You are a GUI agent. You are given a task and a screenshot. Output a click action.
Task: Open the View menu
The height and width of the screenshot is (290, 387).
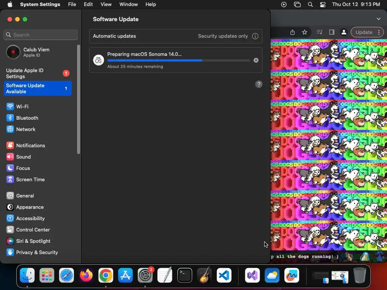(106, 5)
